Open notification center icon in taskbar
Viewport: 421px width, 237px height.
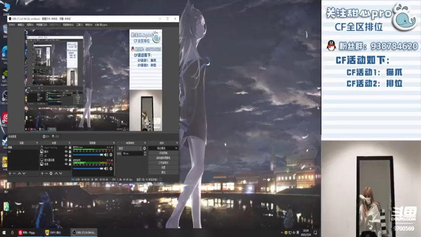(315, 232)
